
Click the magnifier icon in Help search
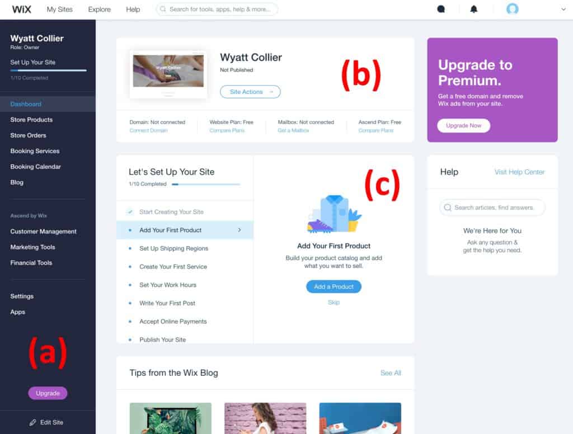[x=448, y=207]
